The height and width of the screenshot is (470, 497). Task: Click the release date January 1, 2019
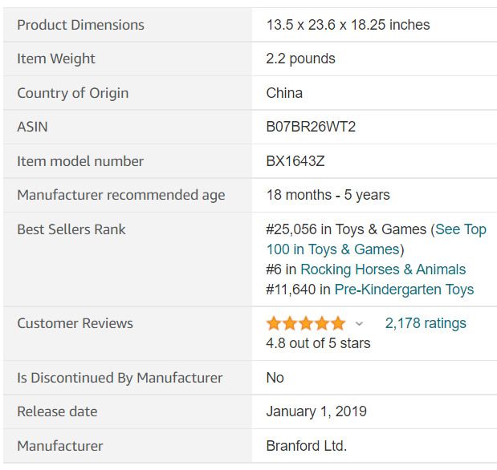coord(316,411)
